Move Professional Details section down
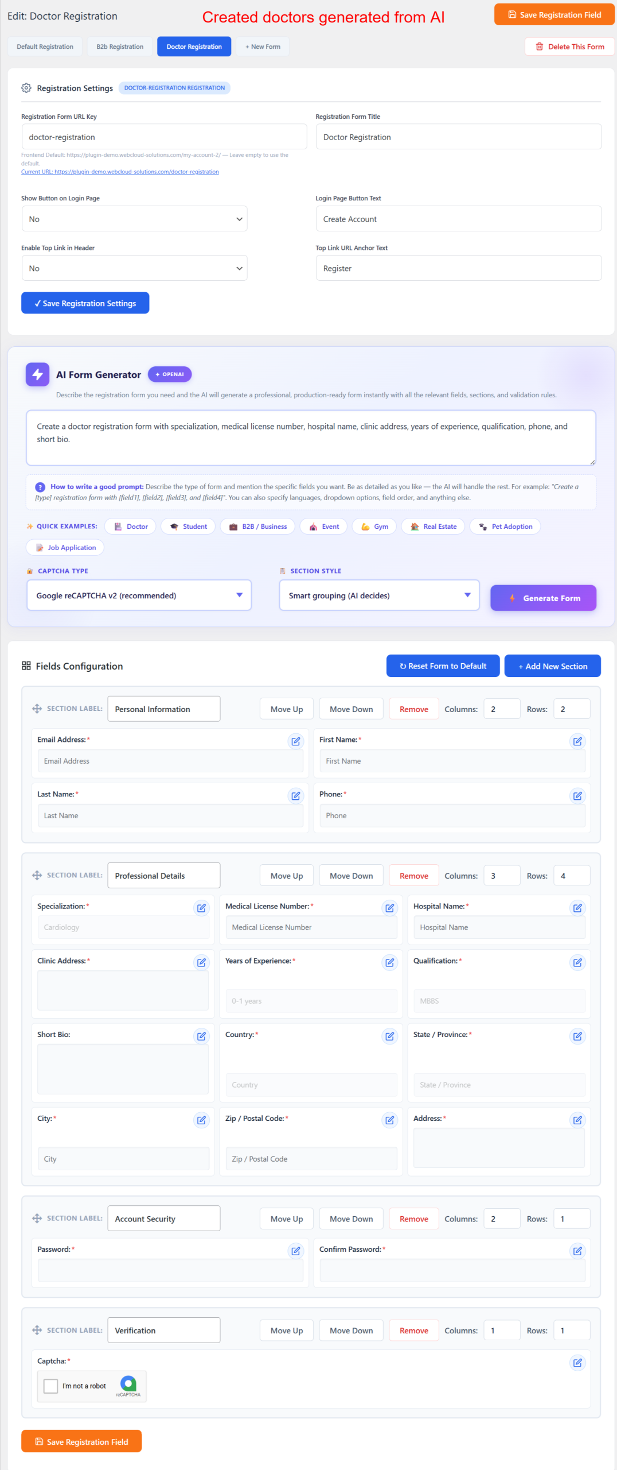This screenshot has height=1470, width=617. tap(351, 876)
